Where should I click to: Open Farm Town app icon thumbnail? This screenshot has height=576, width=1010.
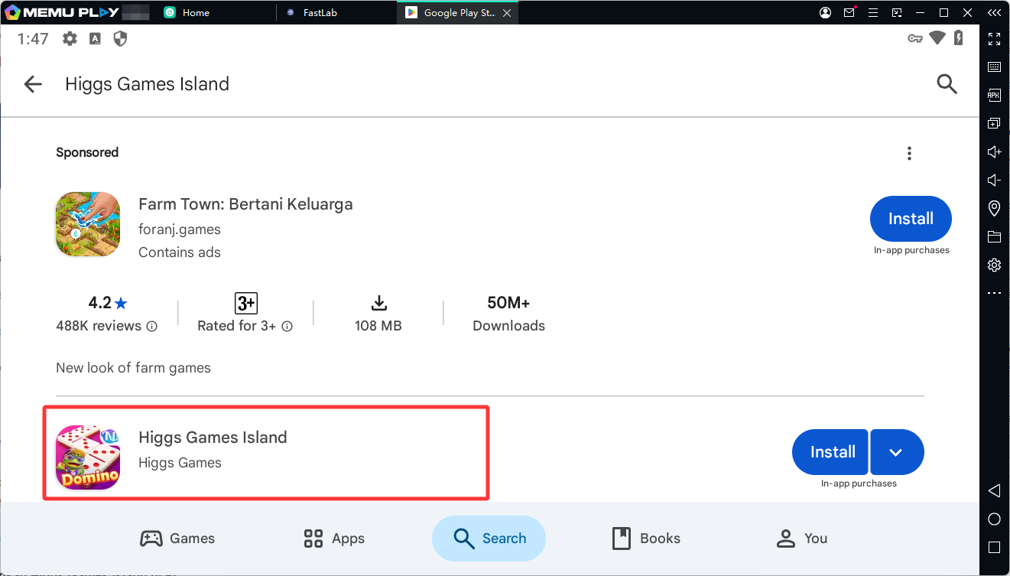88,224
